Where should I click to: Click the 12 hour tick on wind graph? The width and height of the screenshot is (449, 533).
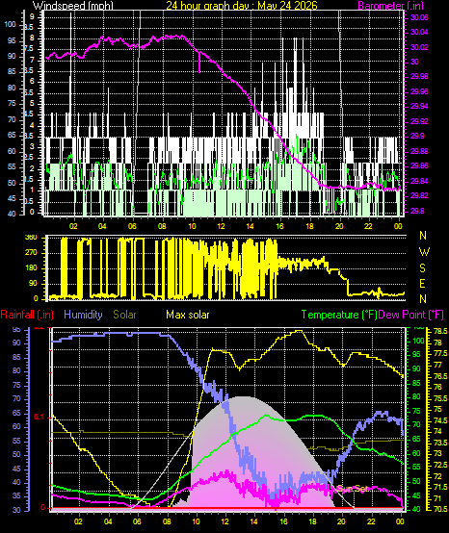(221, 226)
